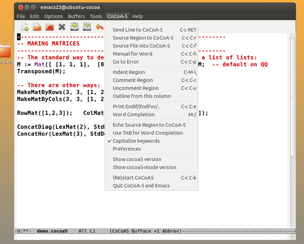Choose Quit CoCoA-5 and Emacs

tap(151, 186)
